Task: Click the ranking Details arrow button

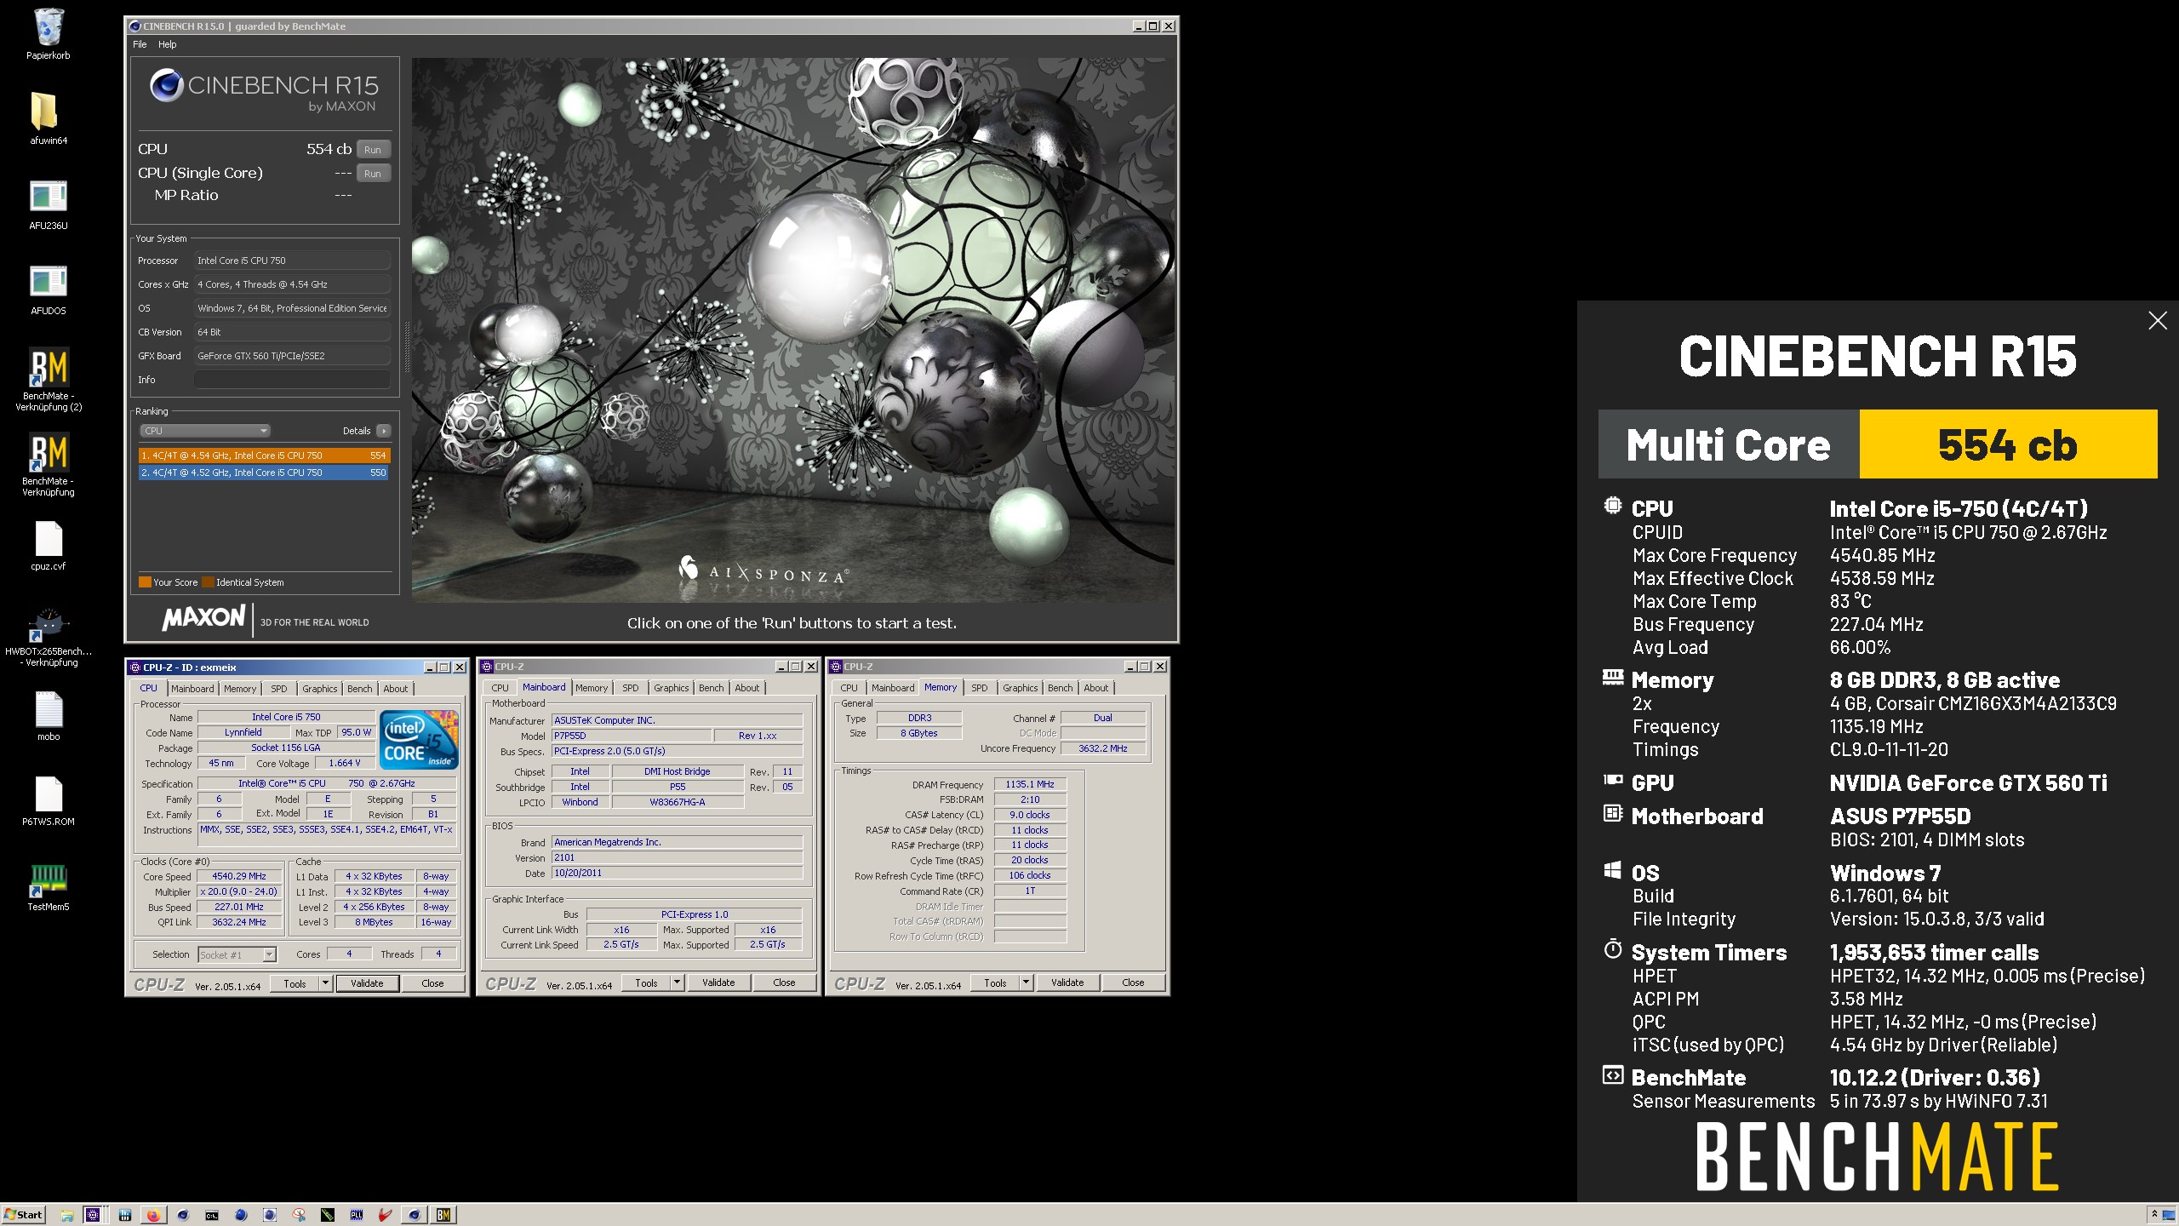Action: tap(384, 431)
